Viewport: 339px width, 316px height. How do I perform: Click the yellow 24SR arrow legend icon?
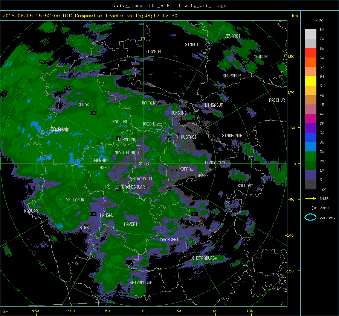(x=310, y=198)
